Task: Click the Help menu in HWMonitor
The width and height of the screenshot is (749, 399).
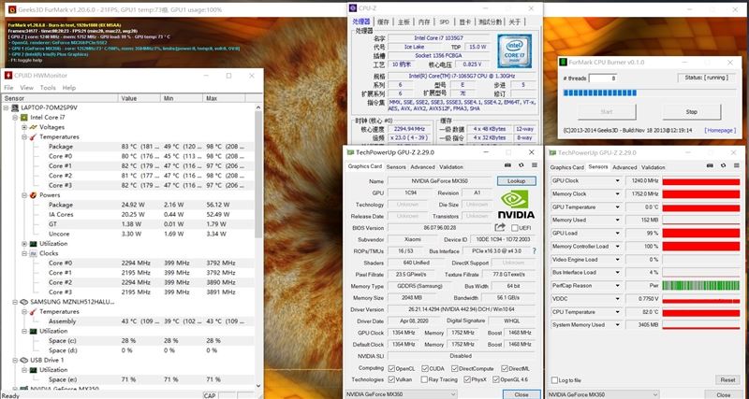Action: tap(69, 88)
